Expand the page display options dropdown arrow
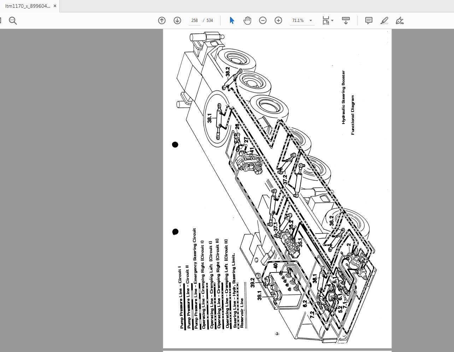 point(310,20)
